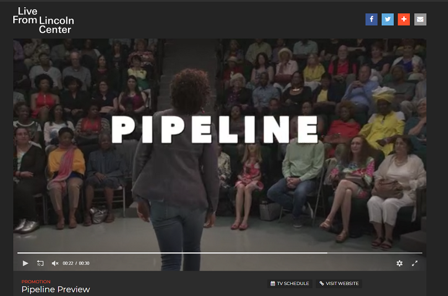
Task: Open more sharing options plus icon
Action: 404,19
